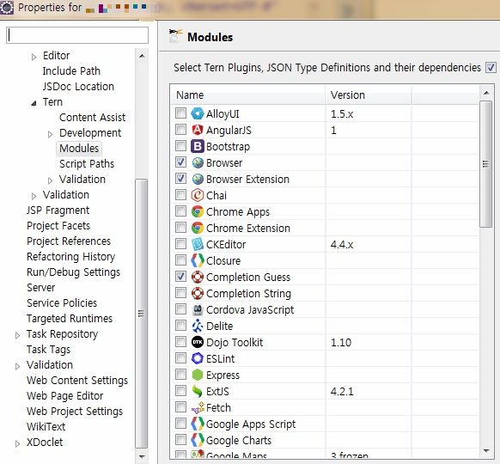Viewport: 500px width, 464px height.
Task: Click the Completion Guess lifebuoy icon
Action: click(x=198, y=277)
